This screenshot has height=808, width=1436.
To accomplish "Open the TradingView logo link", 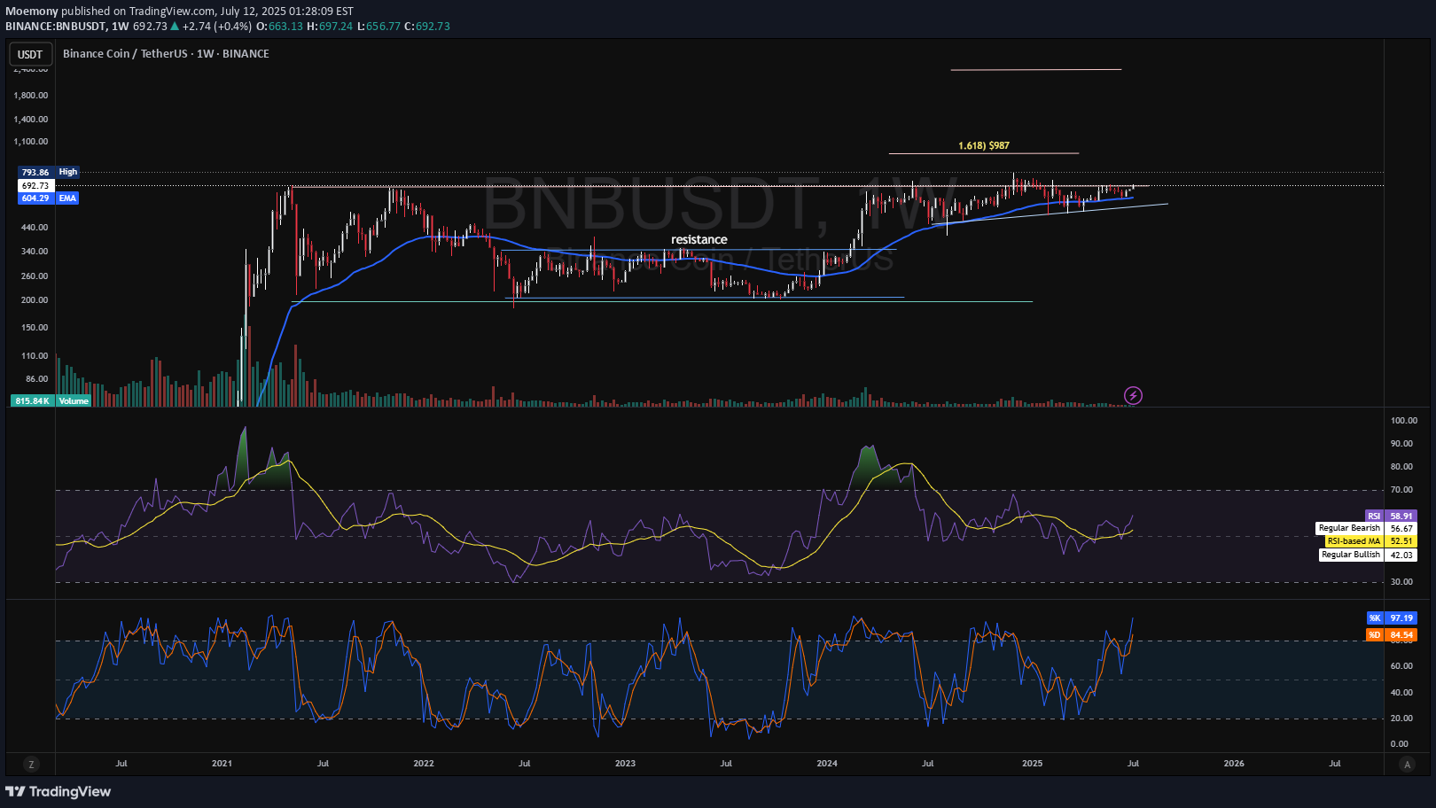I will [x=59, y=791].
